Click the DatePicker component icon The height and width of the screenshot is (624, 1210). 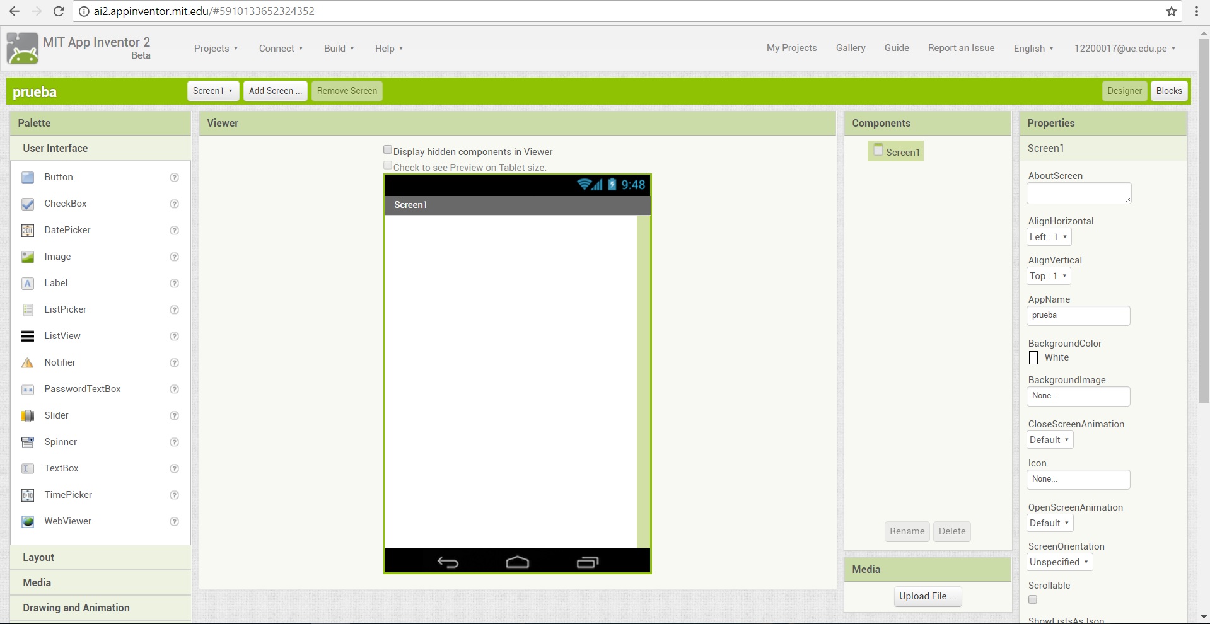tap(28, 231)
